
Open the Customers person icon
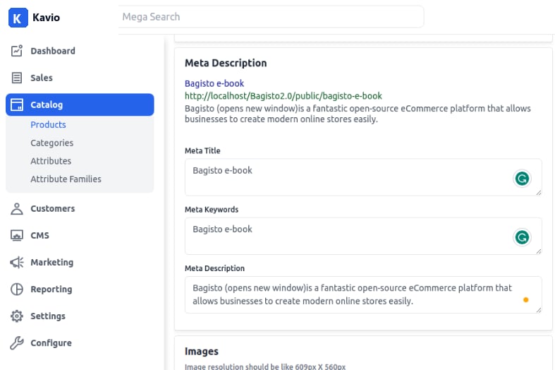[x=17, y=209]
